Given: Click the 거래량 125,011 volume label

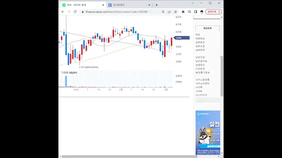Looking at the screenshot, I should click(x=69, y=73).
